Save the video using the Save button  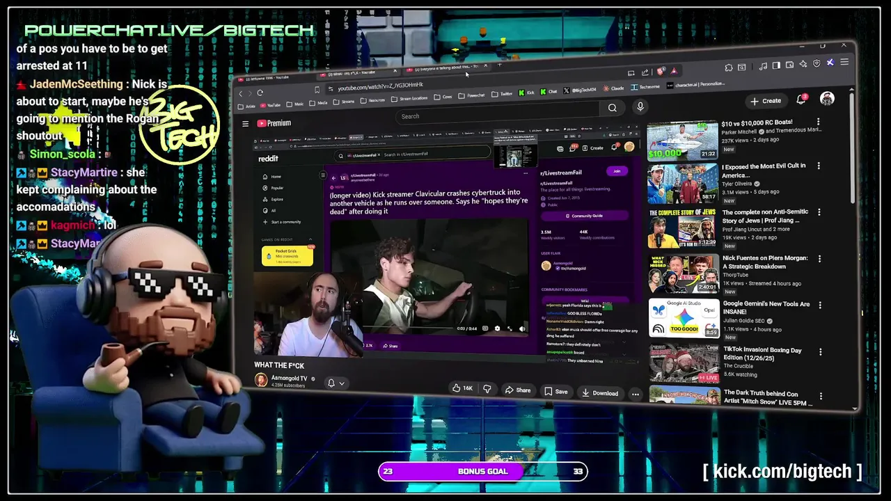coord(556,392)
